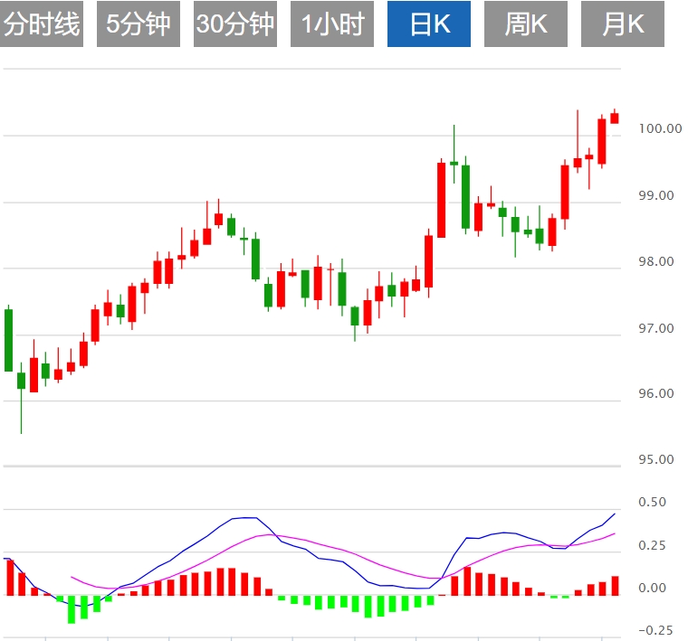Click the 0.00 MACD axis label
Screen dimensions: 688x641
click(x=652, y=588)
